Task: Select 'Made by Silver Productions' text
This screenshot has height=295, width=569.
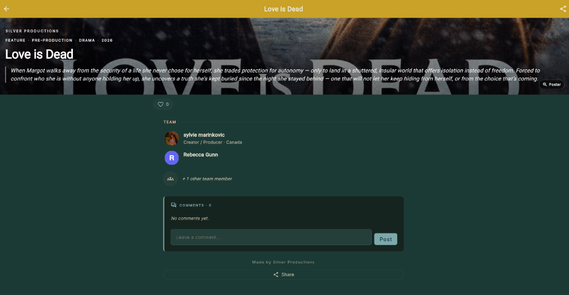Action: (x=283, y=262)
